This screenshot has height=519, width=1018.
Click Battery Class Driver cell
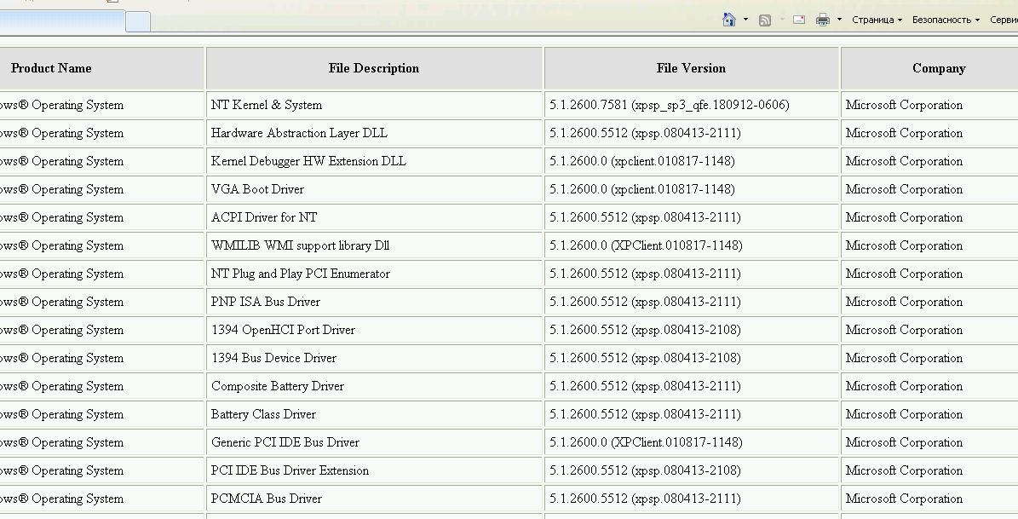pyautogui.click(x=374, y=414)
